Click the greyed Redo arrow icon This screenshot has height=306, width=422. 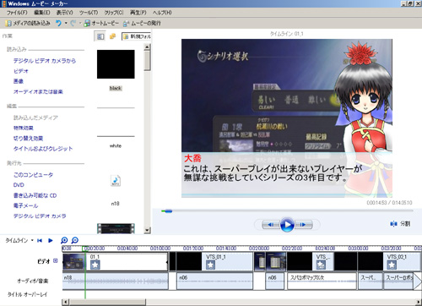73,24
